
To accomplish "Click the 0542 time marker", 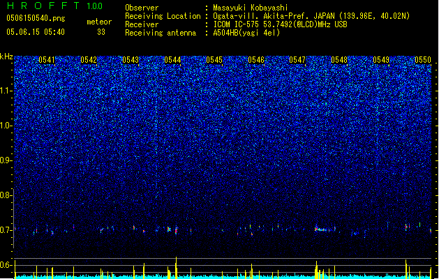I will point(89,60).
